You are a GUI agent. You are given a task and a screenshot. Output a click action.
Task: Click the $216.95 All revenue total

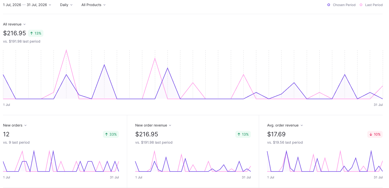tap(14, 33)
